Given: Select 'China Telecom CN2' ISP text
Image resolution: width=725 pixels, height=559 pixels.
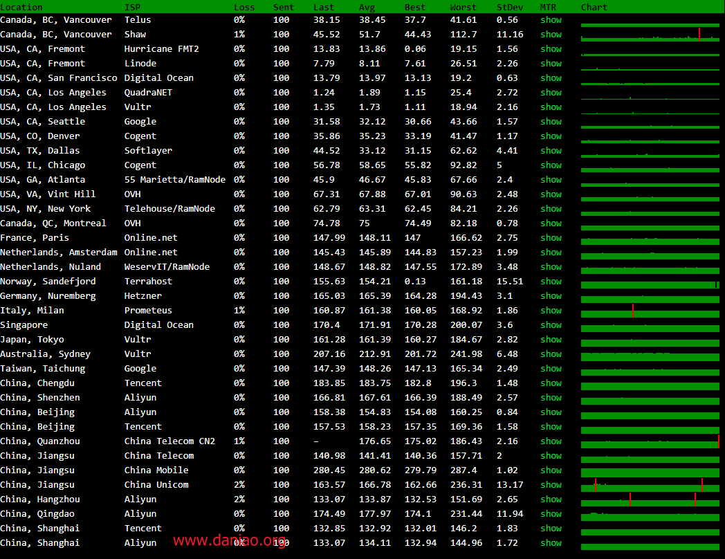Looking at the screenshot, I should (169, 441).
